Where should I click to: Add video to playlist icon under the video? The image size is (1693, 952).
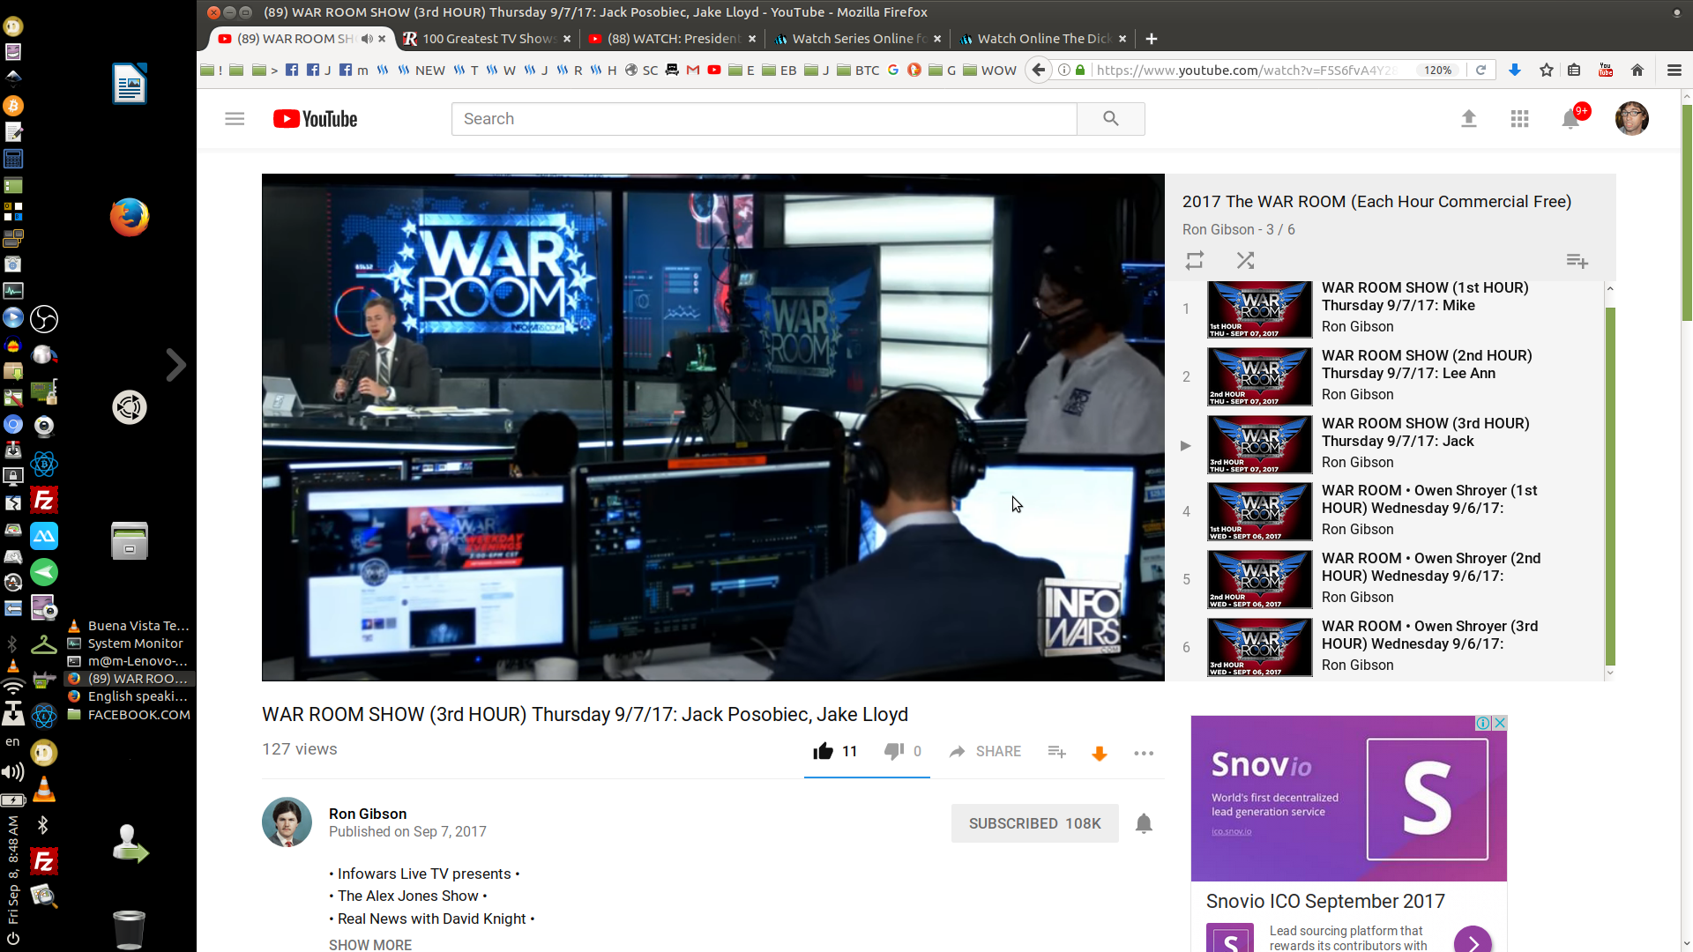point(1056,752)
